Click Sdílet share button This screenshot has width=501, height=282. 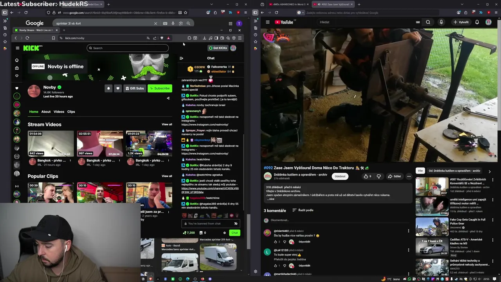point(394,176)
